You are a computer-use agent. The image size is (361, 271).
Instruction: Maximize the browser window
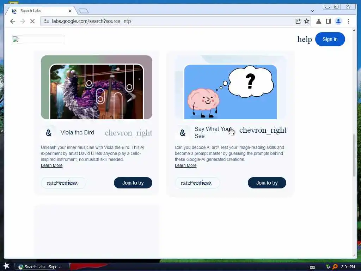pyautogui.click(x=336, y=7)
